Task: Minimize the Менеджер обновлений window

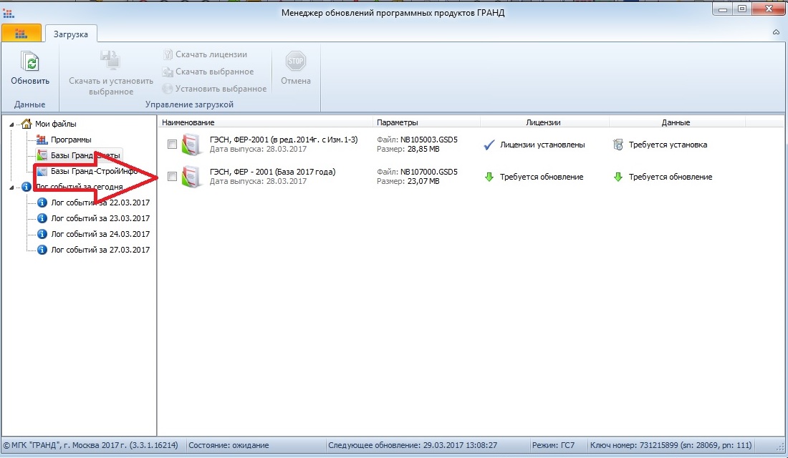Action: click(x=723, y=9)
